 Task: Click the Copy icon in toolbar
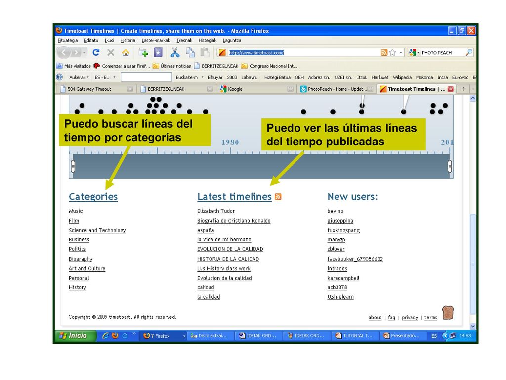click(190, 52)
